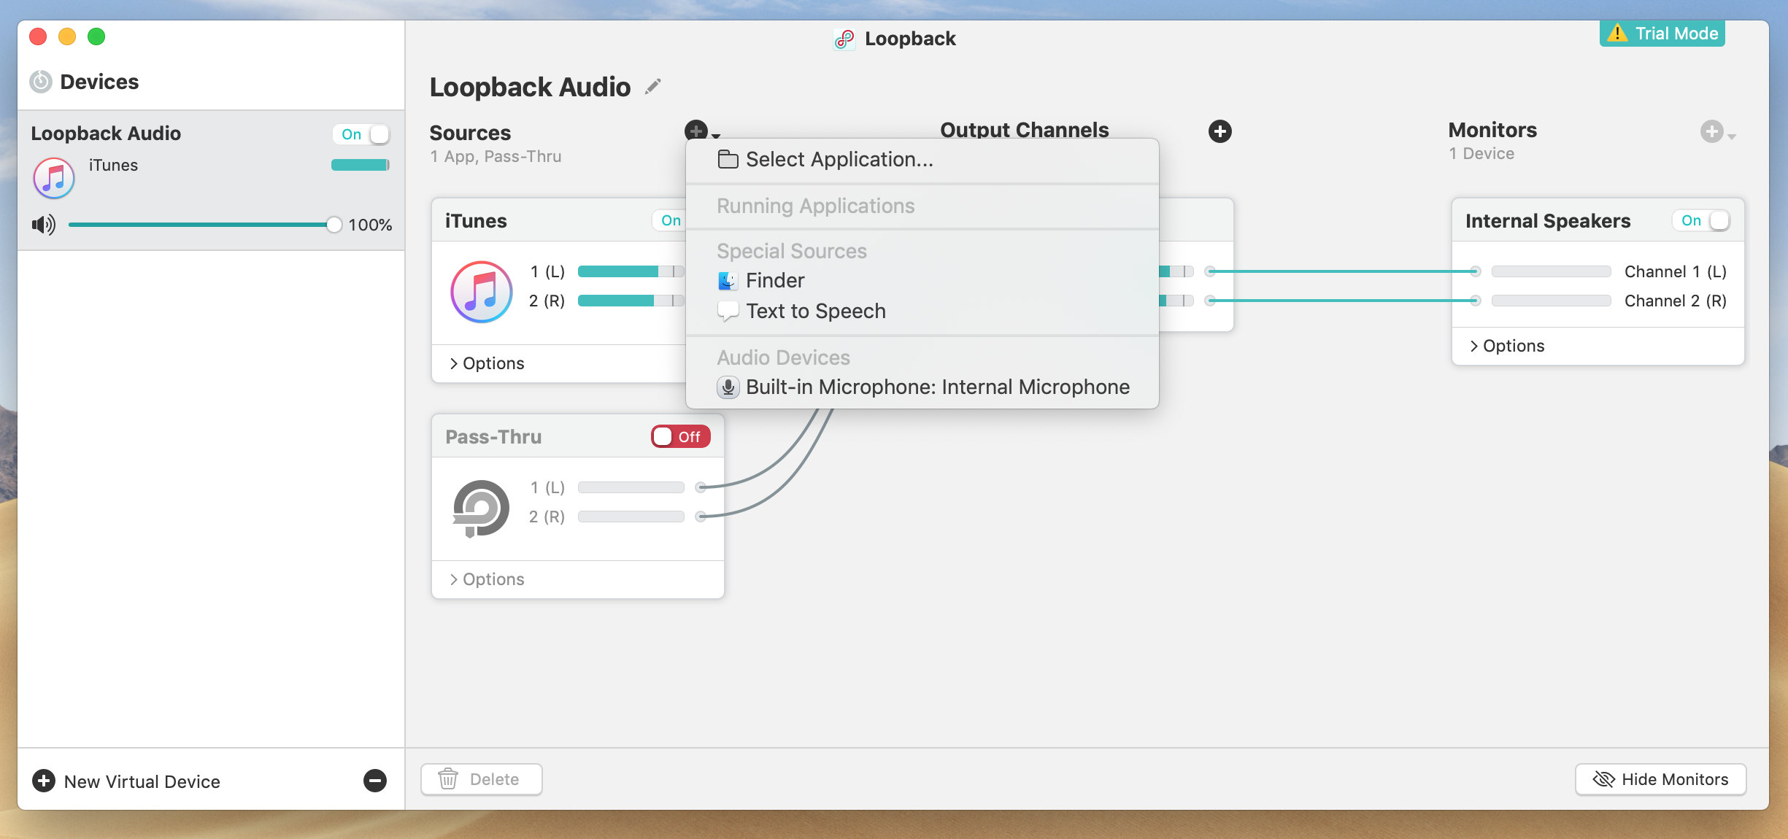Click the iTunes 1 (L) level meter

tap(631, 271)
